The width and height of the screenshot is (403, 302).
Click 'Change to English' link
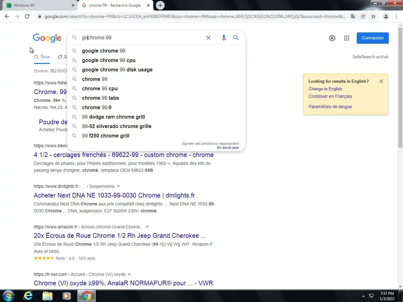pyautogui.click(x=325, y=89)
